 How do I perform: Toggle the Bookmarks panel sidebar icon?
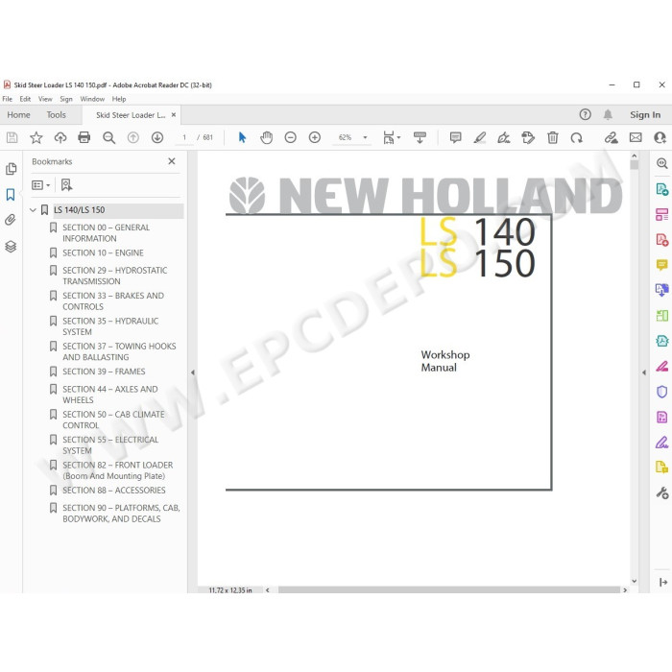11,195
